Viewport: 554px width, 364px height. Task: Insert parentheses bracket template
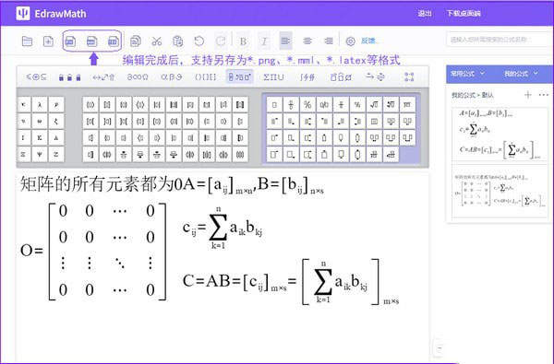point(90,104)
